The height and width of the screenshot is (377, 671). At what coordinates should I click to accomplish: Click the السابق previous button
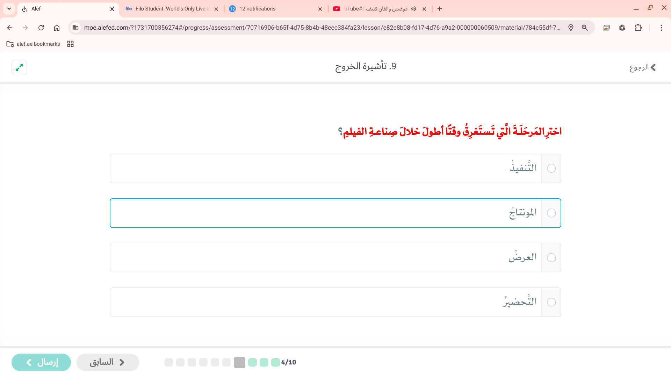(108, 362)
